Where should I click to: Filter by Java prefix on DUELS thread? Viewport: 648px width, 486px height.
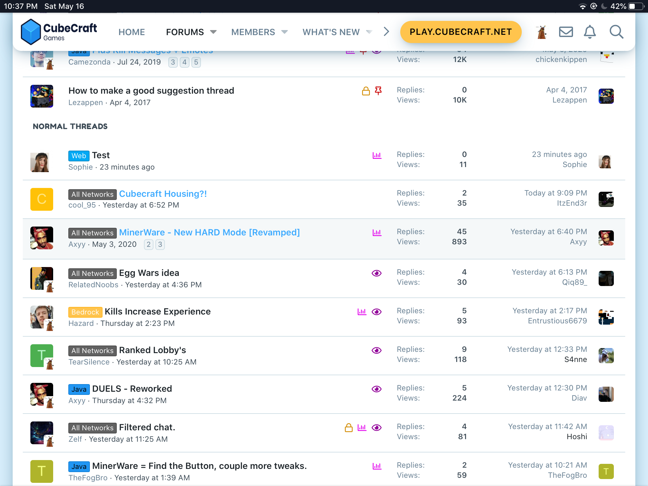(79, 389)
